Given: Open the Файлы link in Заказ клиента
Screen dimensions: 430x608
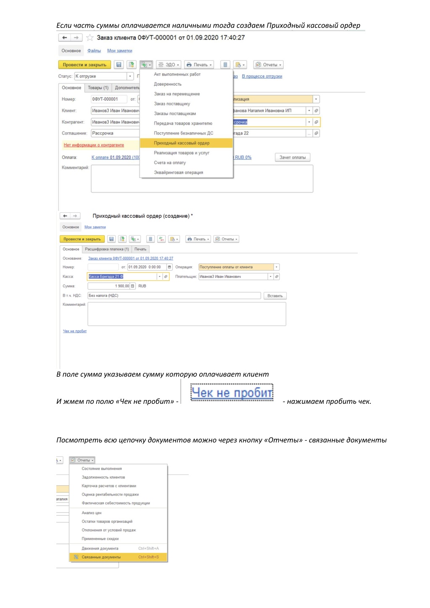Looking at the screenshot, I should coord(94,51).
